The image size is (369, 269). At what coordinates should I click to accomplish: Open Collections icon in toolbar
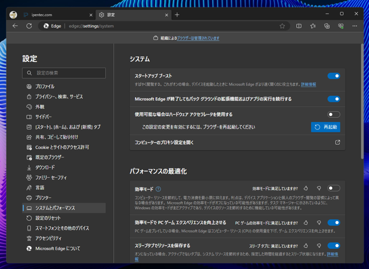click(x=327, y=26)
